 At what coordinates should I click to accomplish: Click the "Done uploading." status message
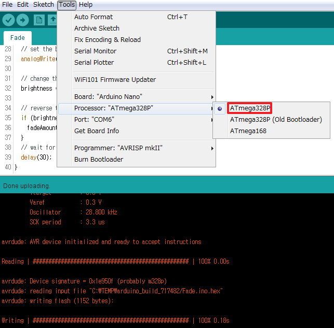(x=26, y=186)
